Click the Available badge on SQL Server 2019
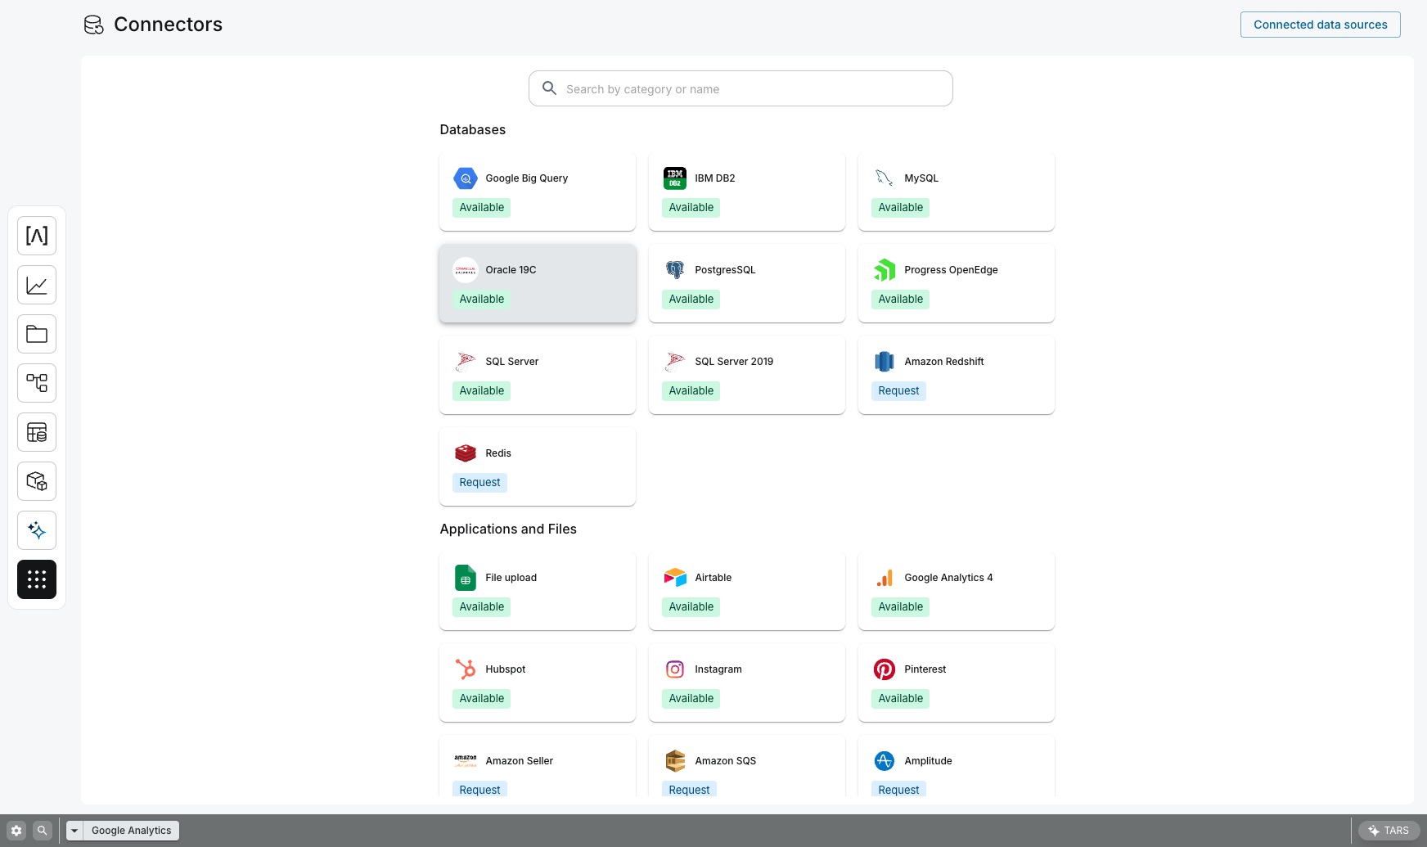The width and height of the screenshot is (1427, 847). [x=691, y=391]
